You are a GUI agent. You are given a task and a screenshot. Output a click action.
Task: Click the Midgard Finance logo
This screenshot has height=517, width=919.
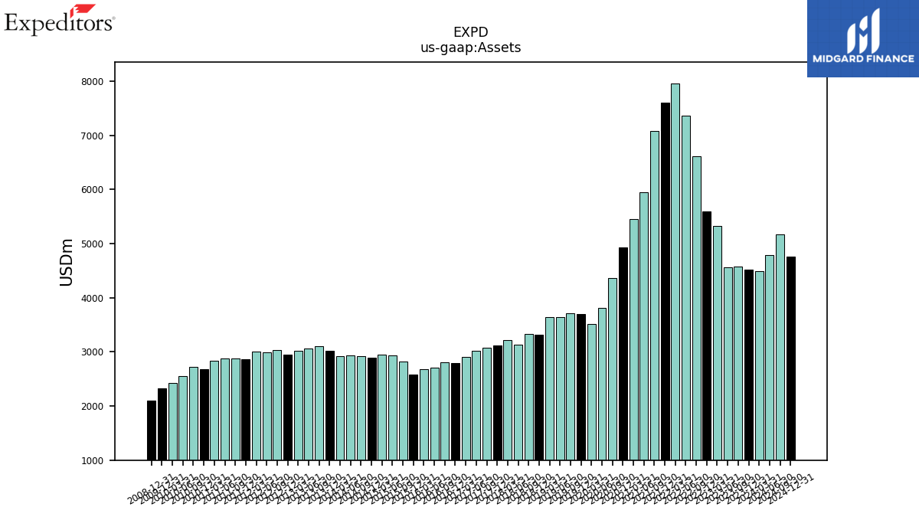863,38
